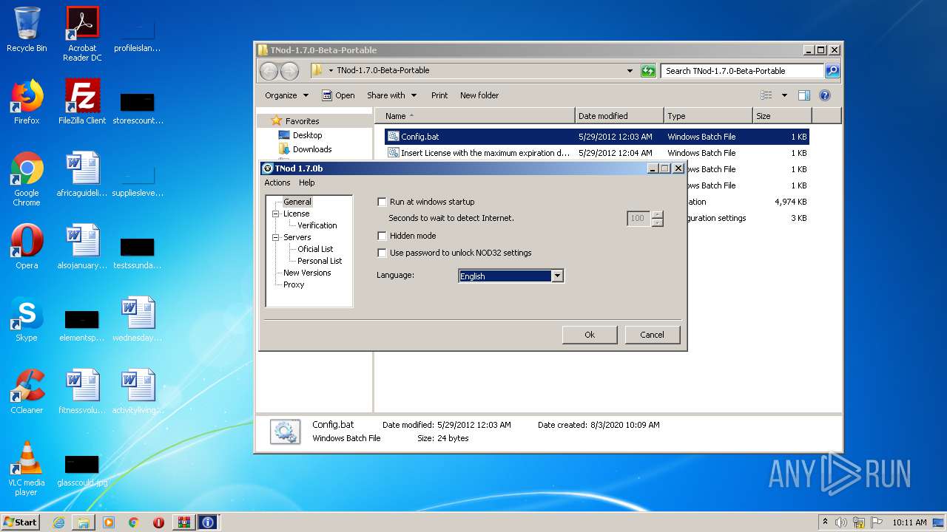Click Print in Explorer toolbar
This screenshot has height=532, width=947.
point(439,95)
